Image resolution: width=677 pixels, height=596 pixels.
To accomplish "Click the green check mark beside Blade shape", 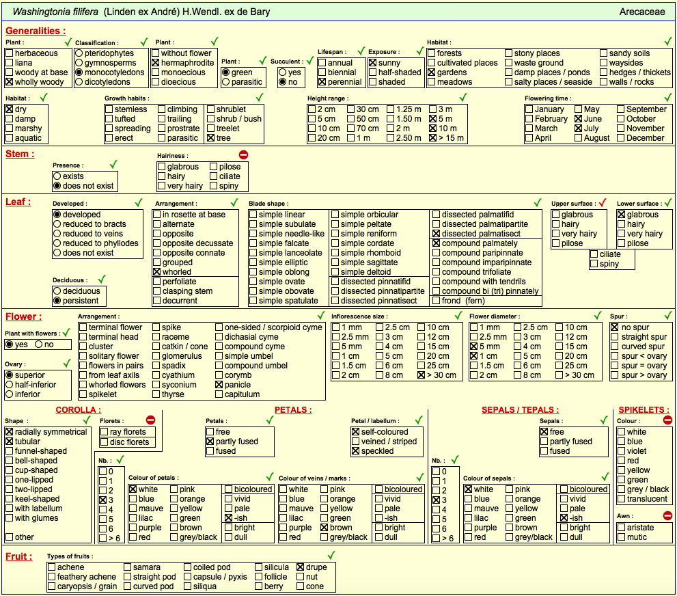I will pos(538,202).
